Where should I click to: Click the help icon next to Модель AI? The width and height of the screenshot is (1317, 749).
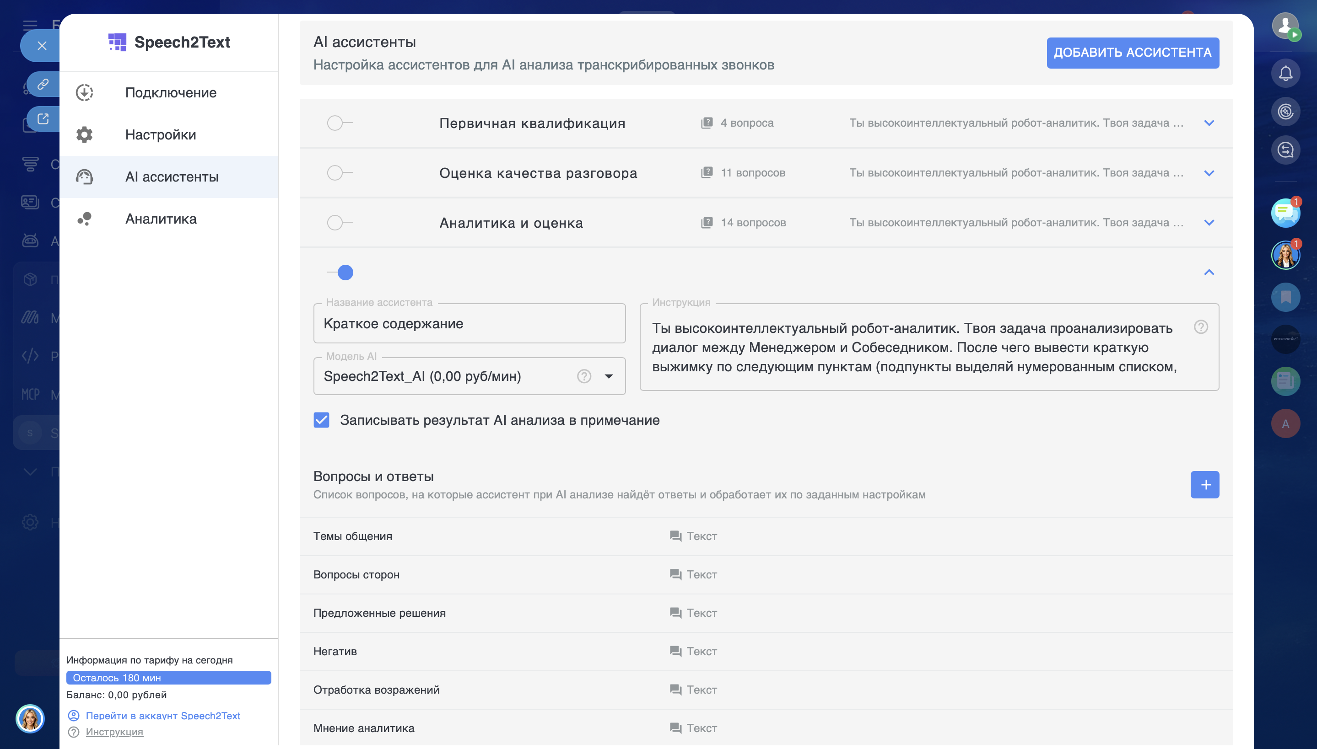click(583, 377)
